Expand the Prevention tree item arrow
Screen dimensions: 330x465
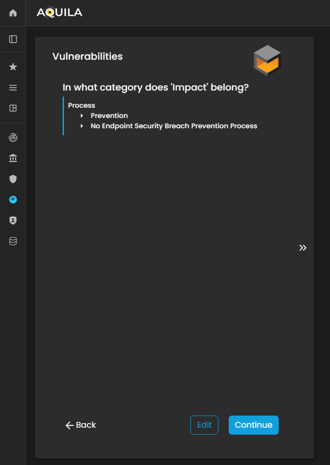[82, 116]
